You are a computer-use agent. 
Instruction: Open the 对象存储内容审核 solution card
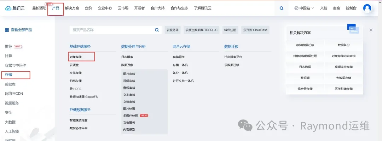click(343, 56)
